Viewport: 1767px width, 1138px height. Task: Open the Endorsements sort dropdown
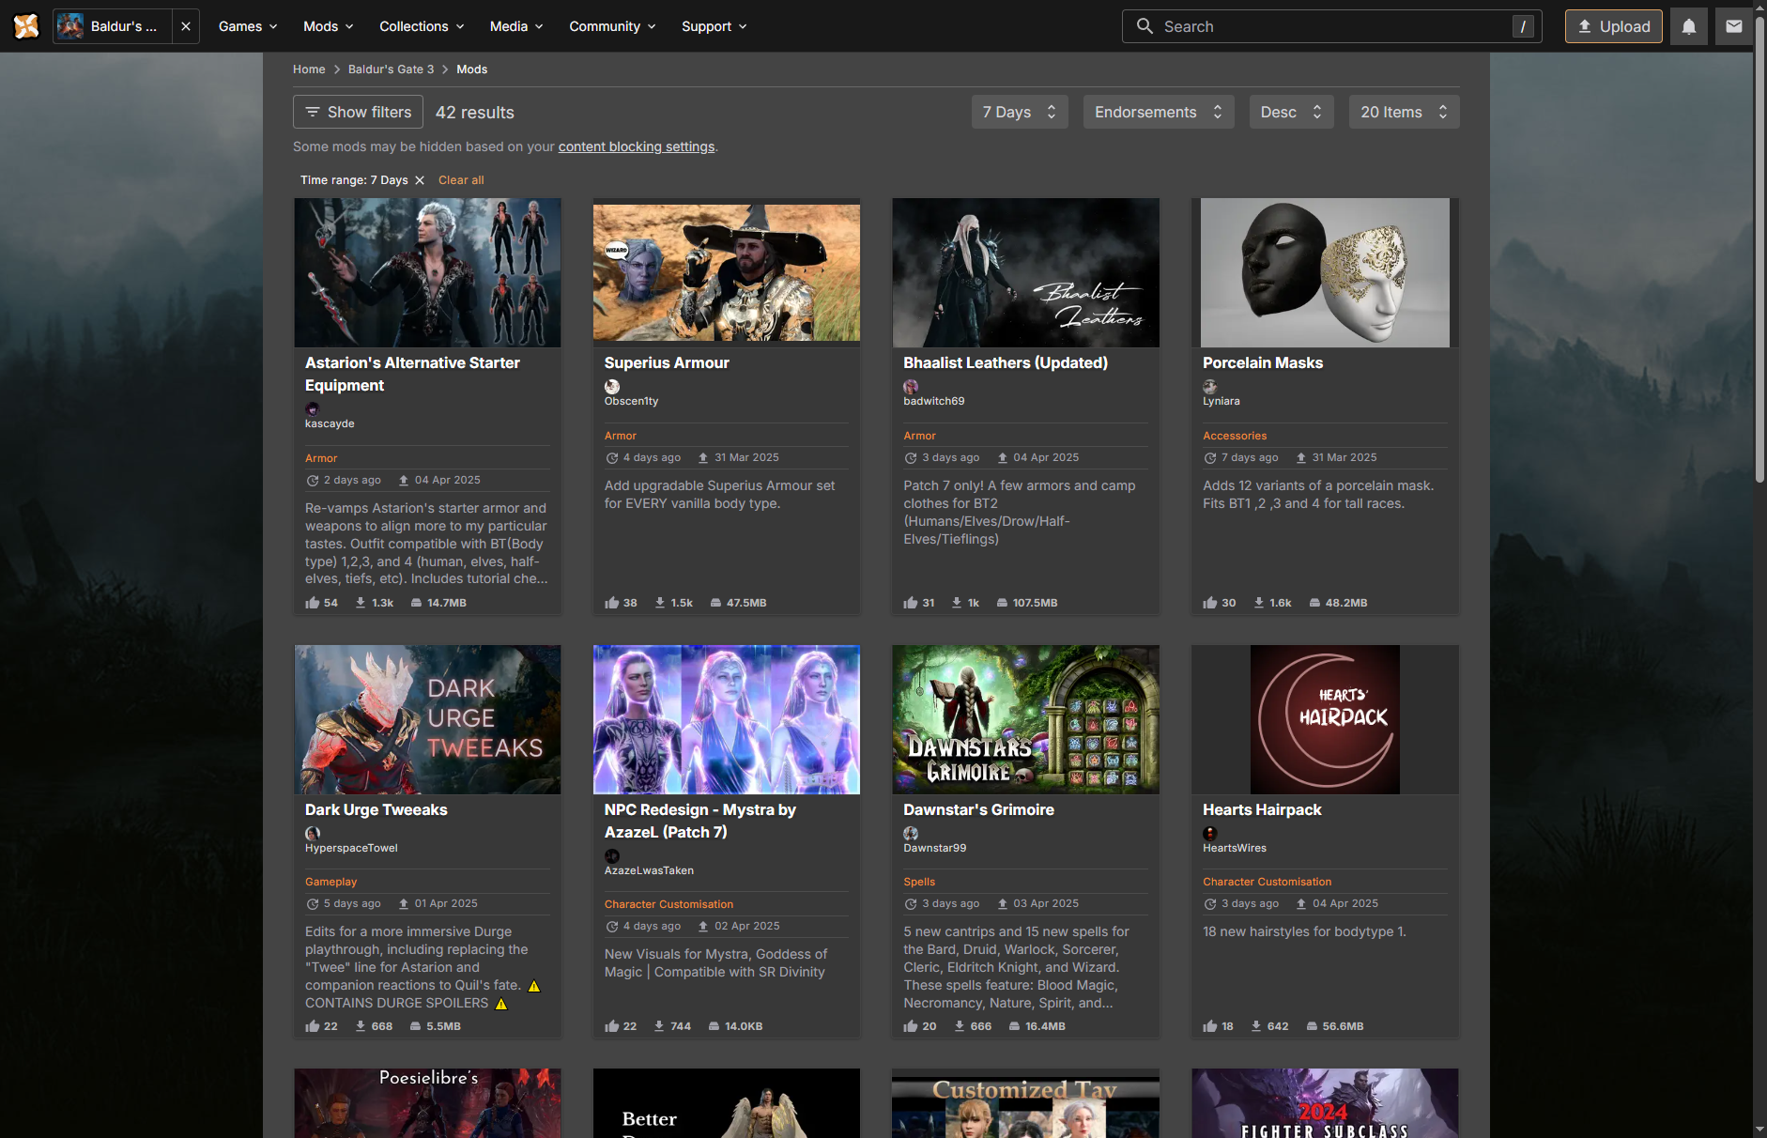pos(1159,112)
